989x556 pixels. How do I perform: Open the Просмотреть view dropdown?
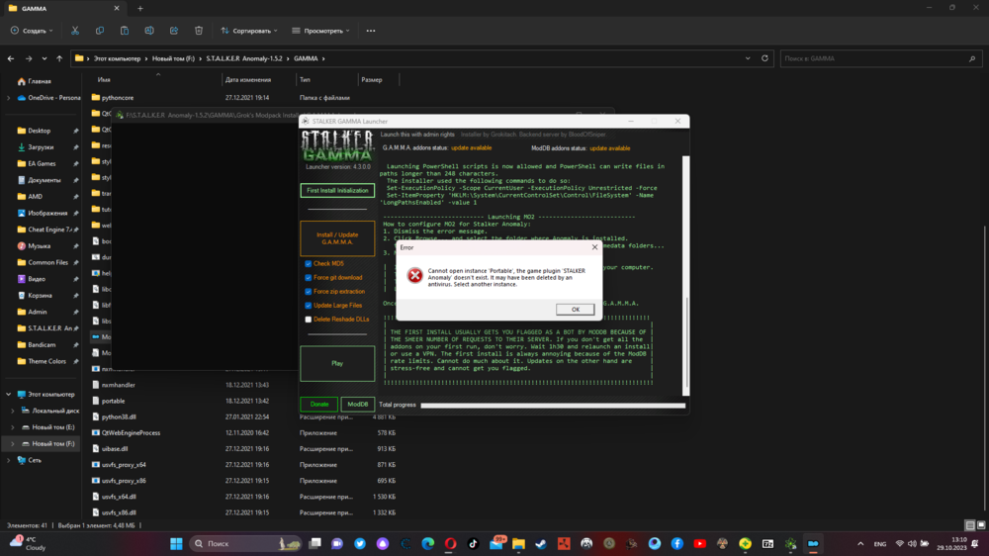[x=321, y=31]
